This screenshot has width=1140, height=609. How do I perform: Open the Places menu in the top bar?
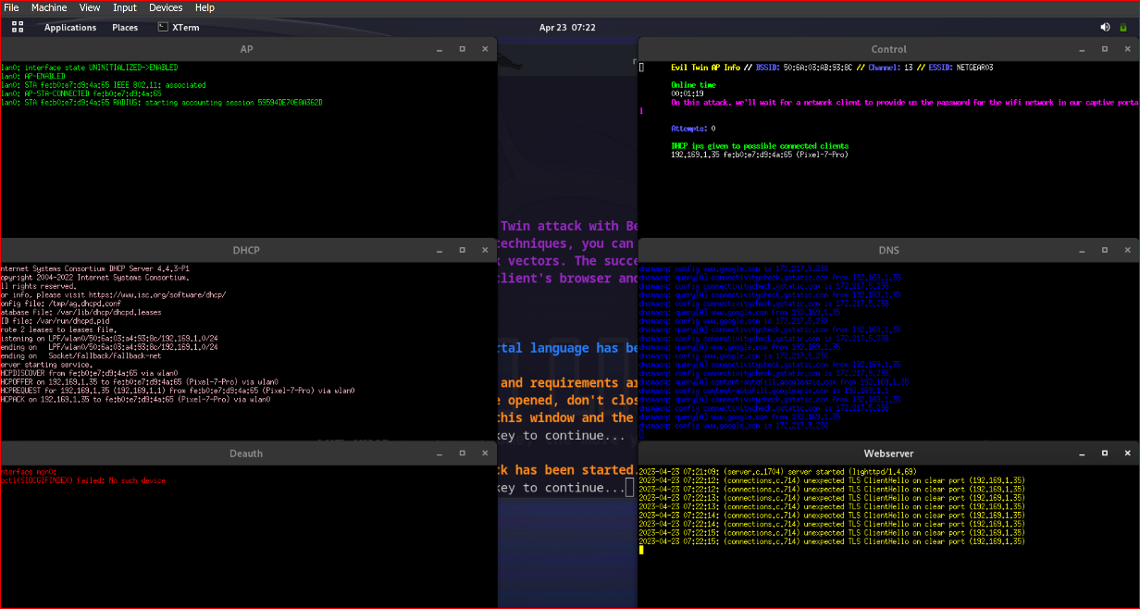125,27
